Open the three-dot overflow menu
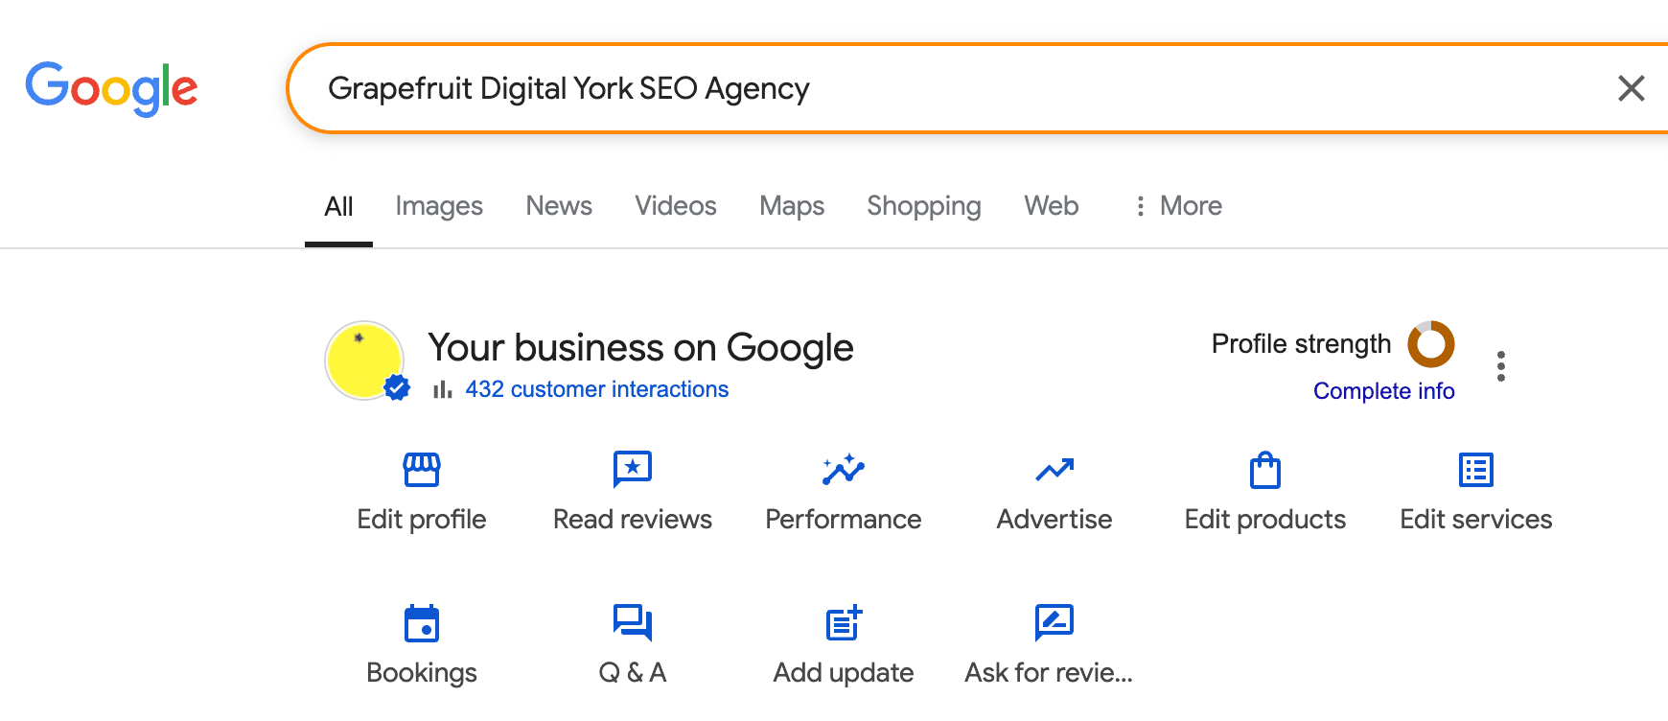This screenshot has width=1668, height=721. [x=1500, y=364]
